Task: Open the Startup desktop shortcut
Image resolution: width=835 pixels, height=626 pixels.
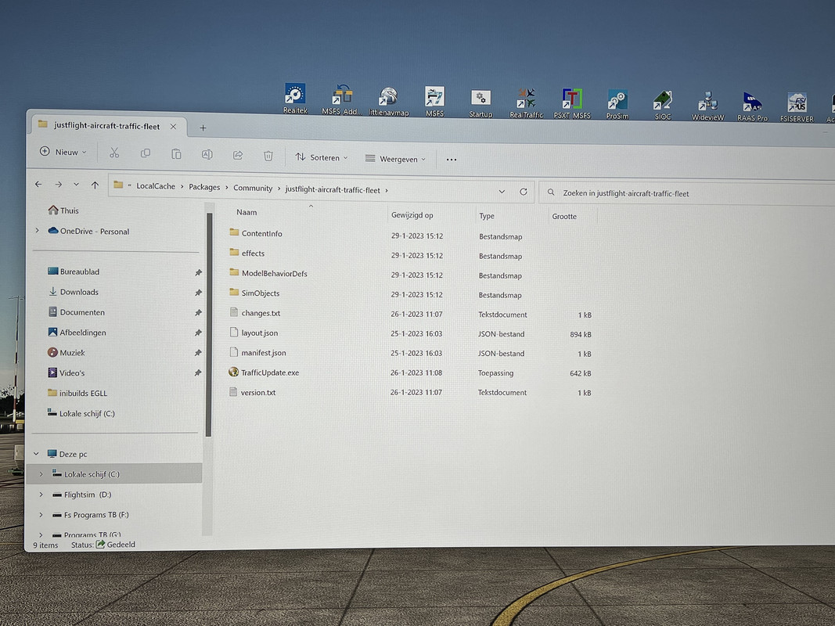Action: (x=480, y=103)
